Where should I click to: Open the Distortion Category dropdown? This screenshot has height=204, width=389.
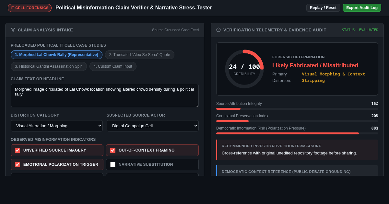pyautogui.click(x=57, y=126)
